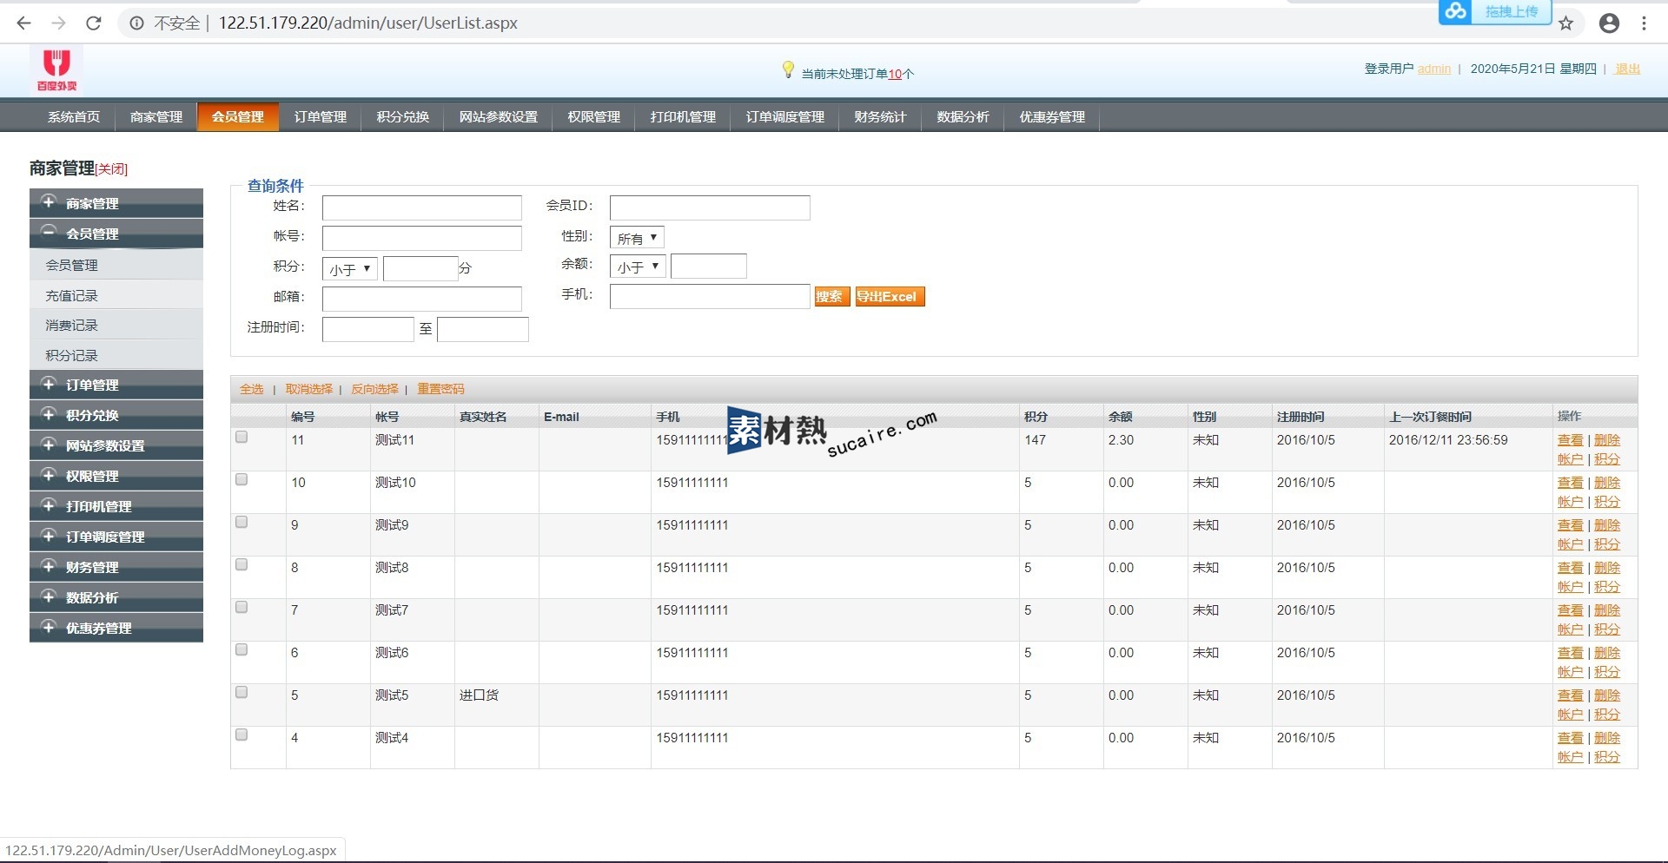Open the 订单管理 top menu tab
Image resolution: width=1668 pixels, height=863 pixels.
point(320,117)
